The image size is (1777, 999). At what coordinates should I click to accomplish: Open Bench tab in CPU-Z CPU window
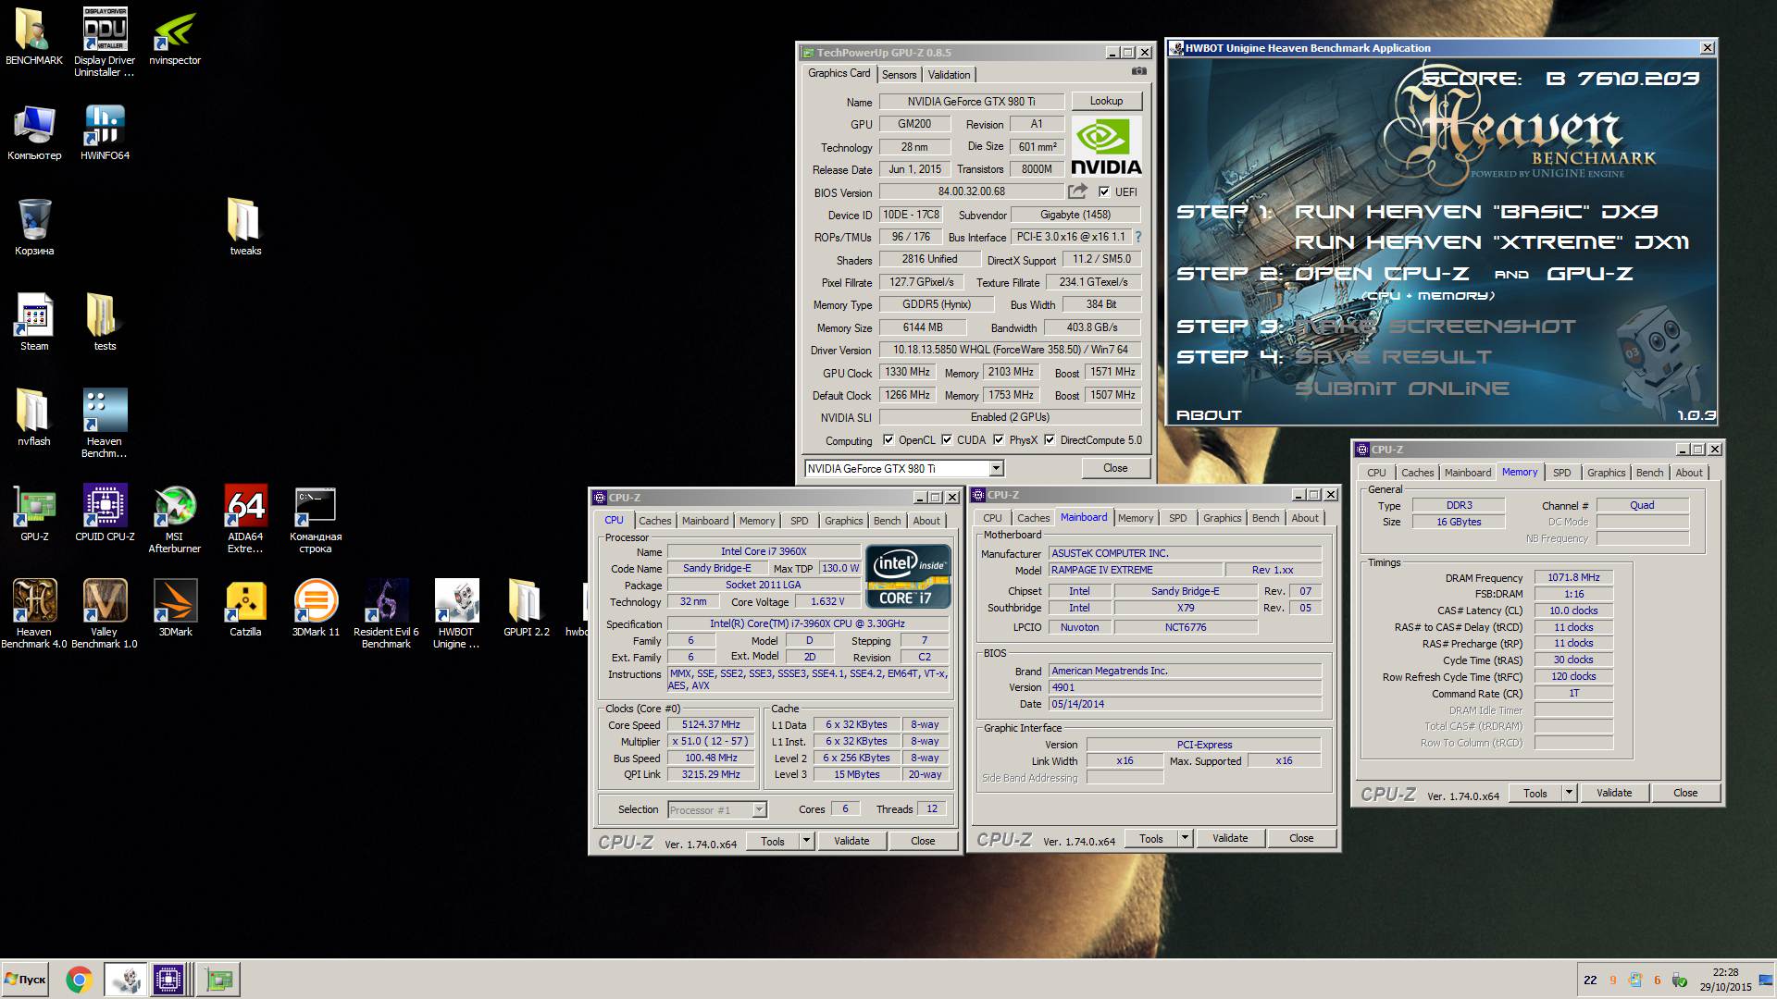click(x=887, y=521)
